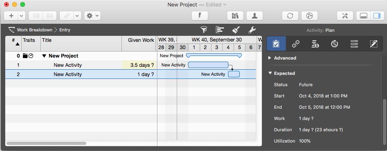Click the horizontal scrollbar under the outline
This screenshot has height=151, width=387.
point(46,143)
